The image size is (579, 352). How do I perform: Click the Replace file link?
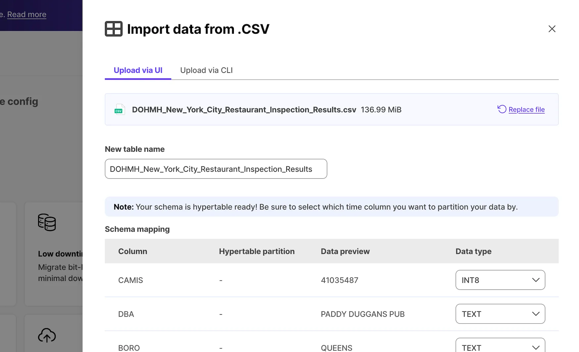527,110
